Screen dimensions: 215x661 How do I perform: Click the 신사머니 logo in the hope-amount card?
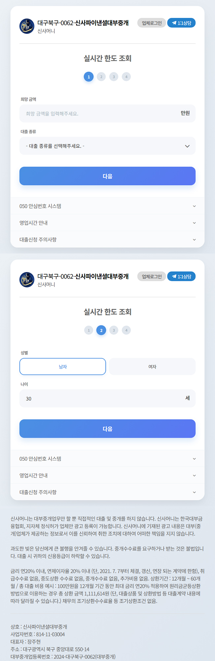point(27,26)
